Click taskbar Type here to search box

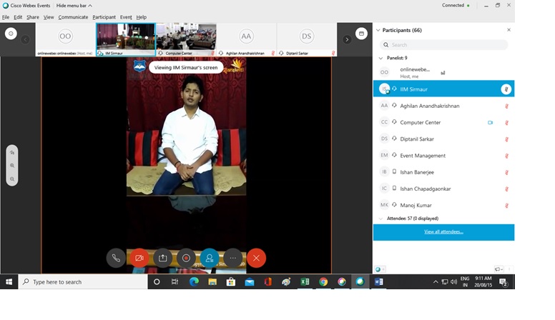coord(83,282)
